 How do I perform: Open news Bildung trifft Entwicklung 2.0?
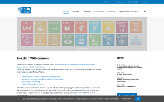point(127,86)
